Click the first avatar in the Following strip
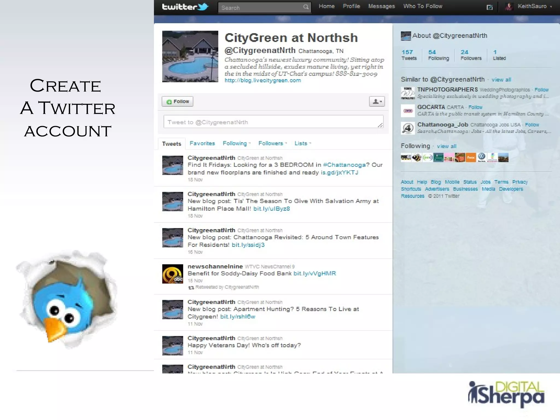This screenshot has width=560, height=420. pyautogui.click(x=406, y=157)
